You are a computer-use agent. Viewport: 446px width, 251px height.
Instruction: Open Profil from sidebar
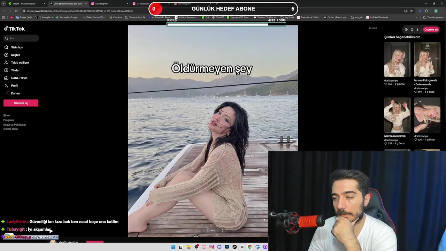click(x=11, y=85)
